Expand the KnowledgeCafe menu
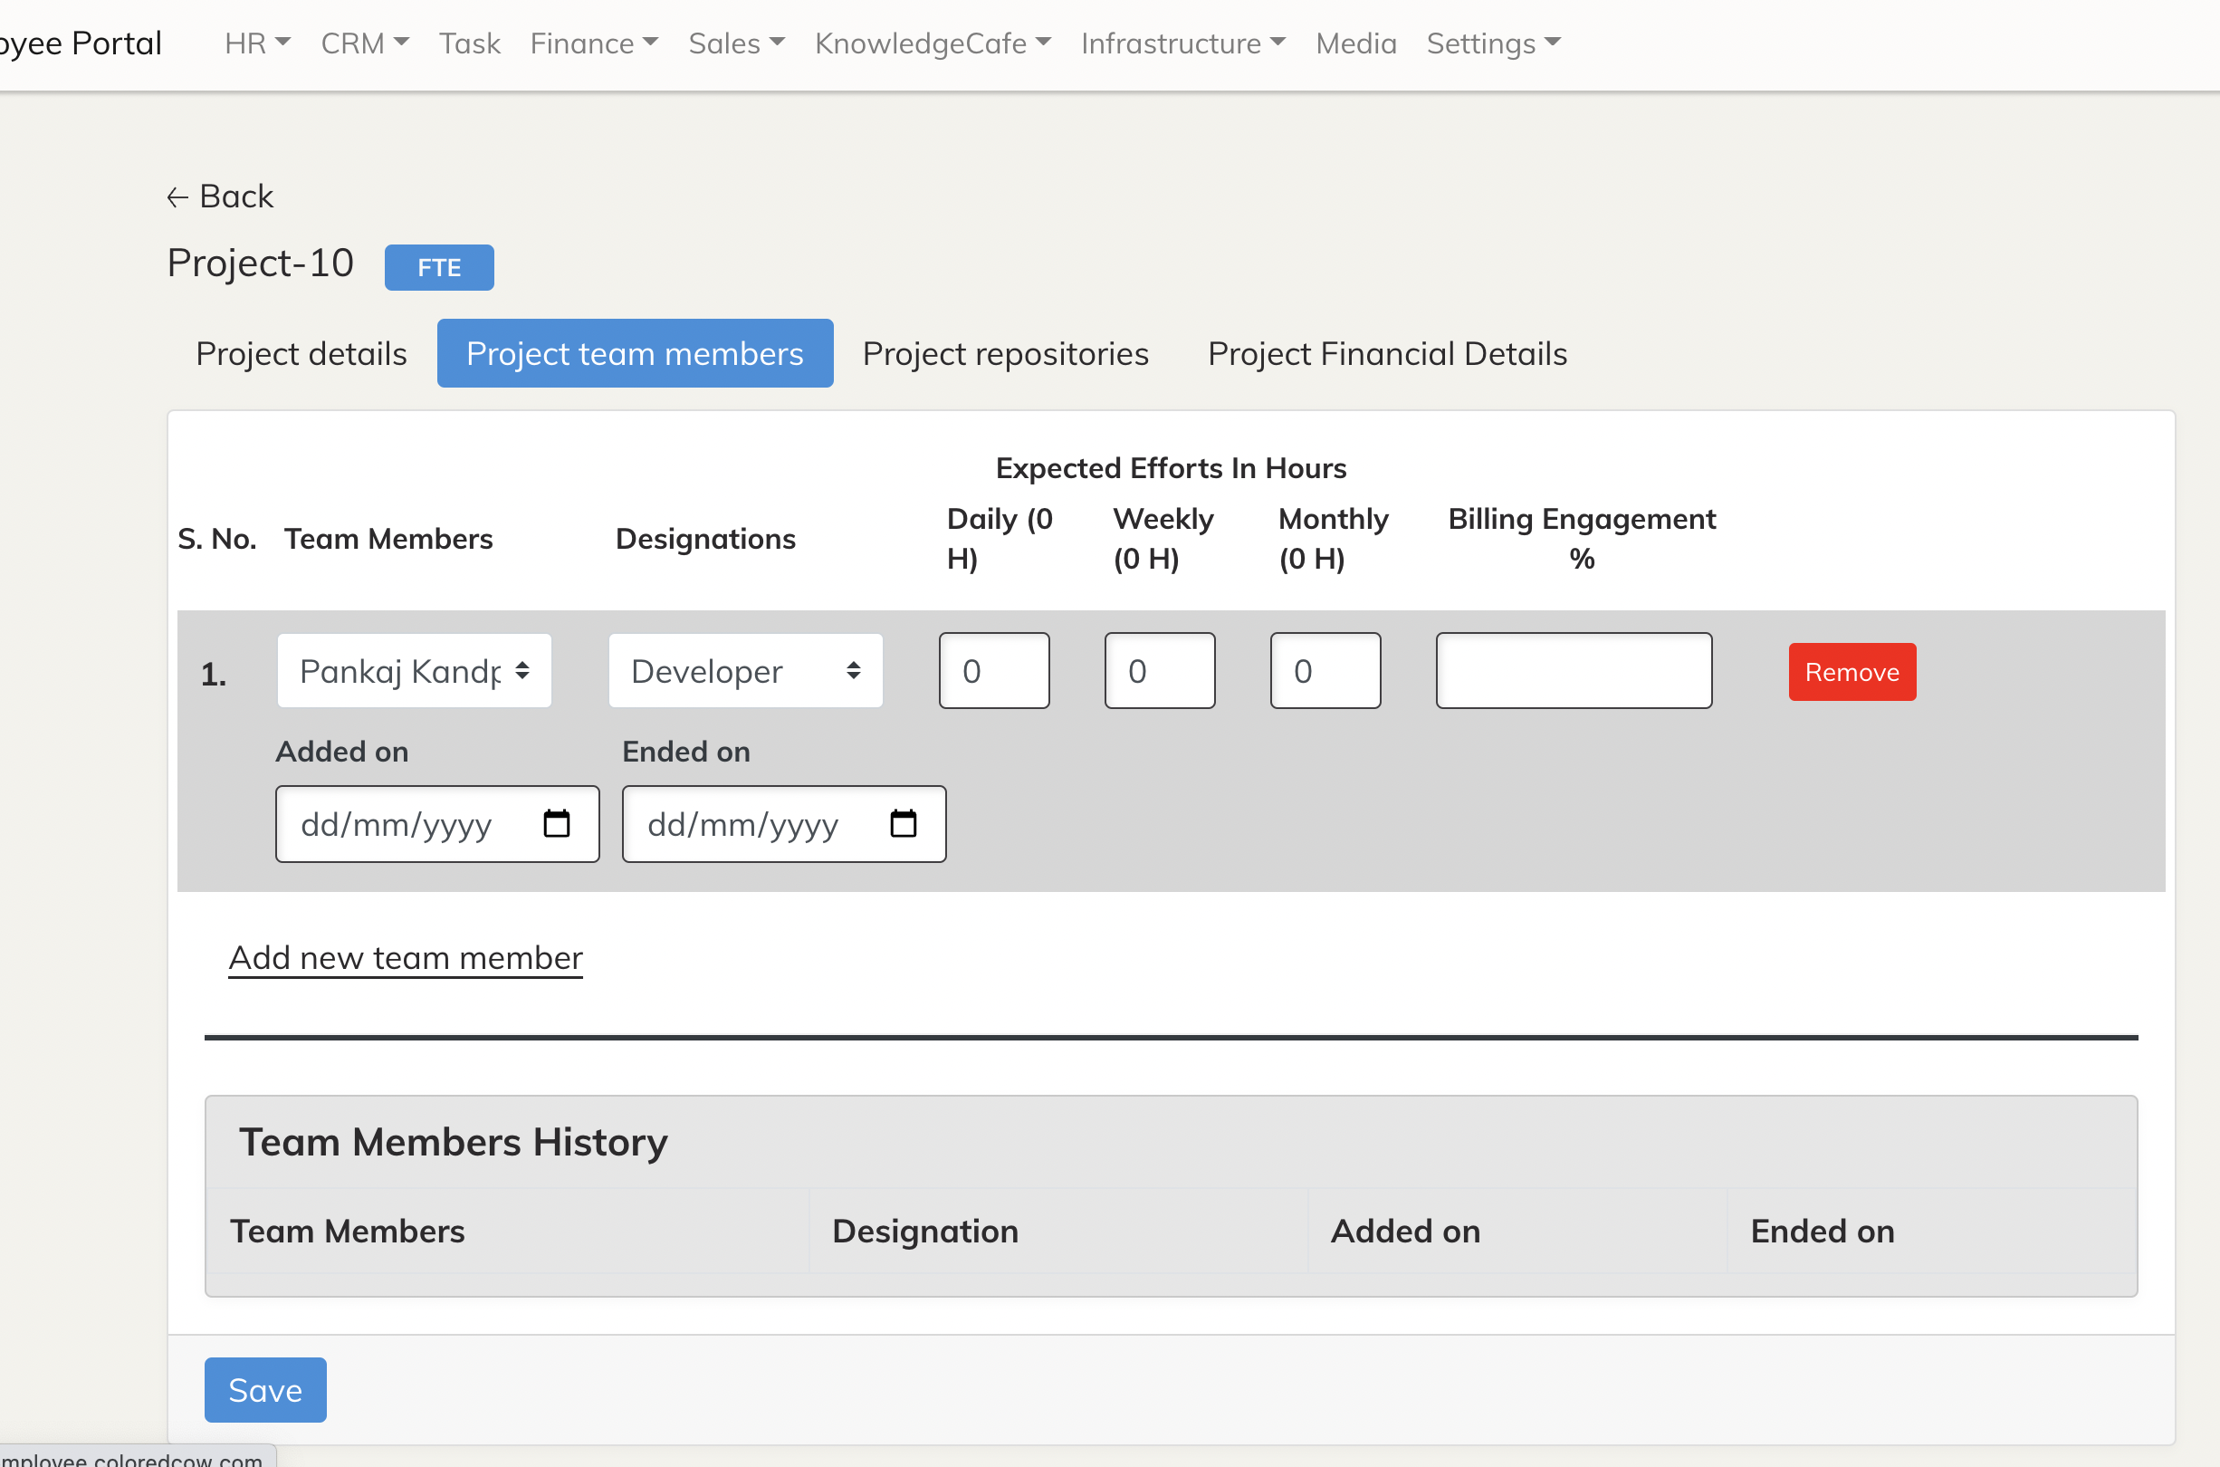Viewport: 2220px width, 1467px height. point(1043,42)
